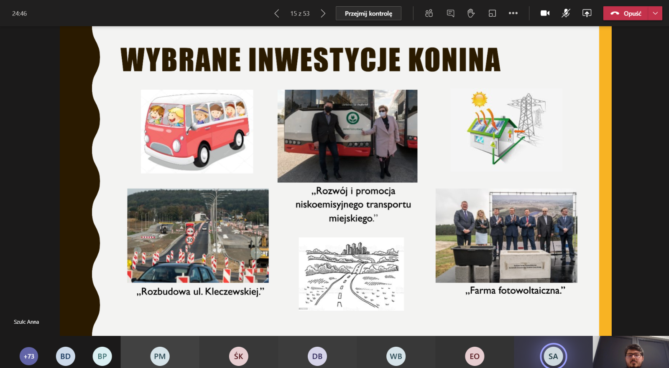Unmute the microphone
669x368 pixels.
pyautogui.click(x=566, y=13)
